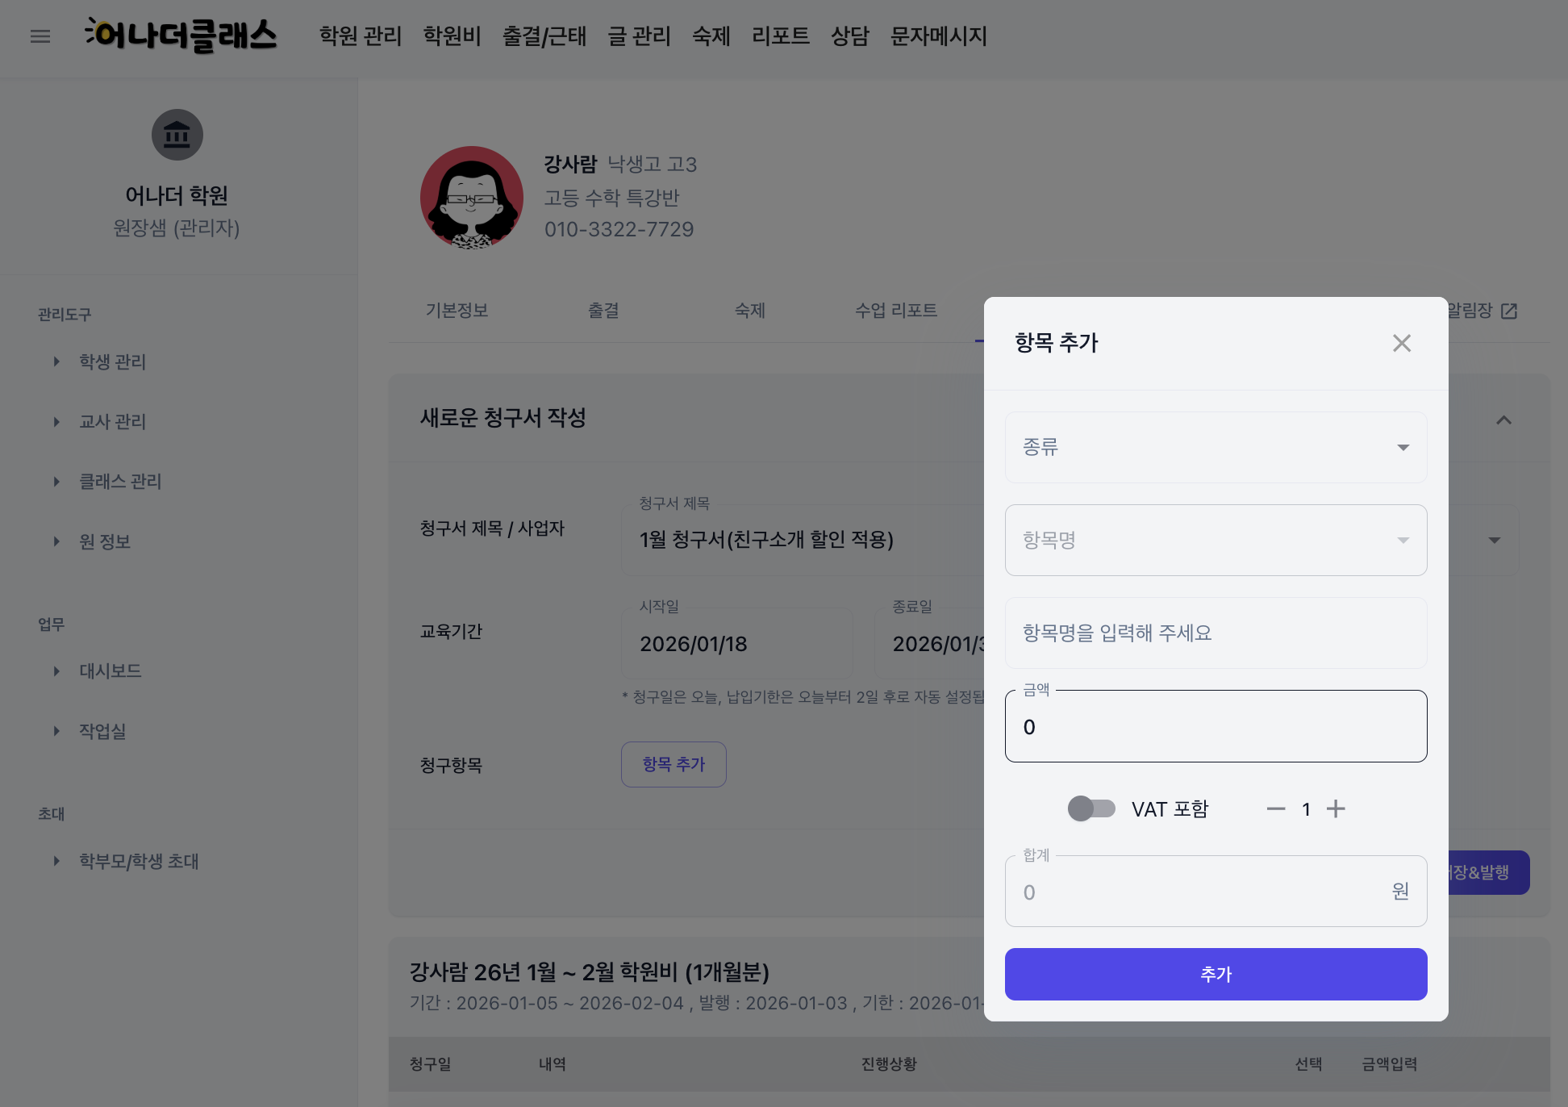Click the 금액 input field

[1216, 726]
